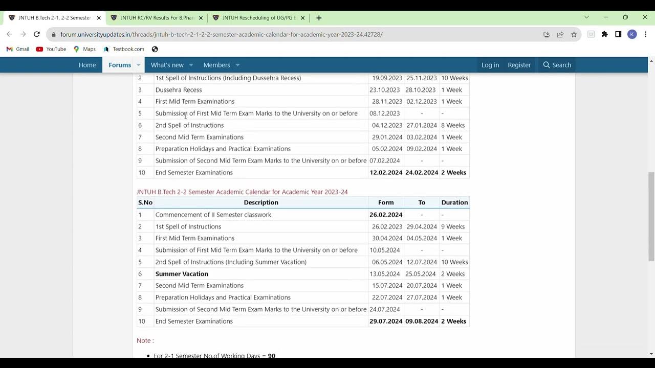Viewport: 655px width, 368px height.
Task: Open the YouTube bookmark
Action: coord(51,49)
